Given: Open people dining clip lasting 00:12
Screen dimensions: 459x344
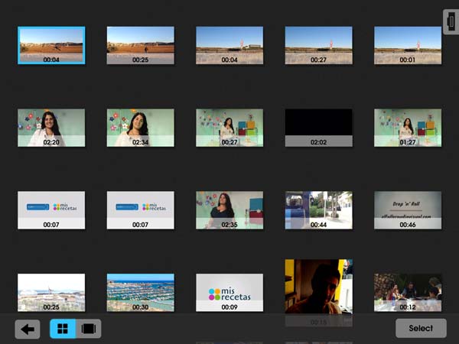Looking at the screenshot, I should pyautogui.click(x=408, y=293).
